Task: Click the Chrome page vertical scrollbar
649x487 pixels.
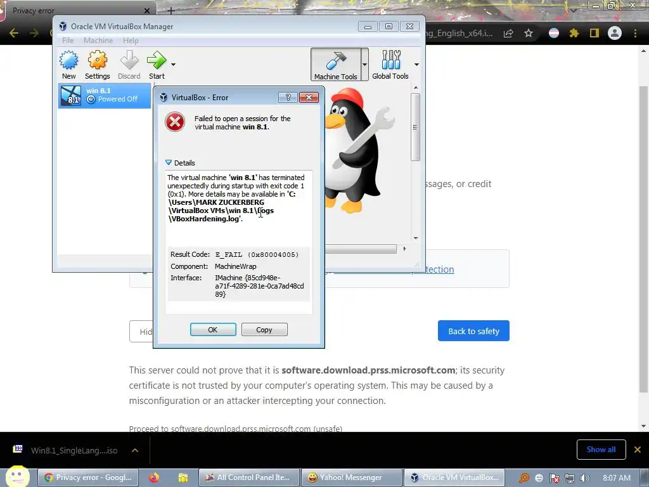Action: [643, 239]
